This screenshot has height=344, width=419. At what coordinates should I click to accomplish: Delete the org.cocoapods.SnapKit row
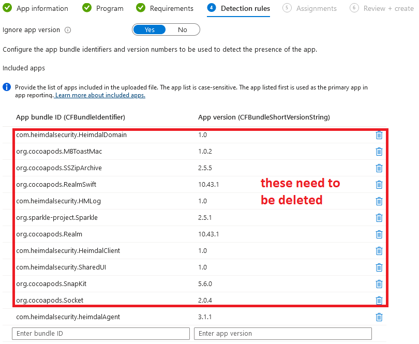379,284
